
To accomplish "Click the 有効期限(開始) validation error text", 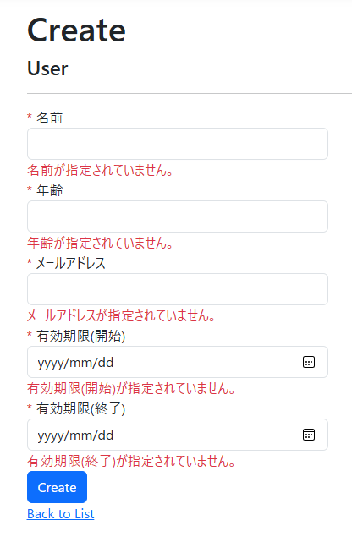I will pyautogui.click(x=132, y=388).
